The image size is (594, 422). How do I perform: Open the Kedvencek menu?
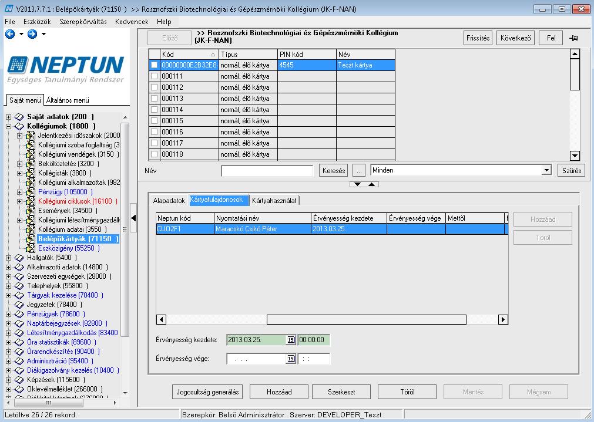point(132,22)
